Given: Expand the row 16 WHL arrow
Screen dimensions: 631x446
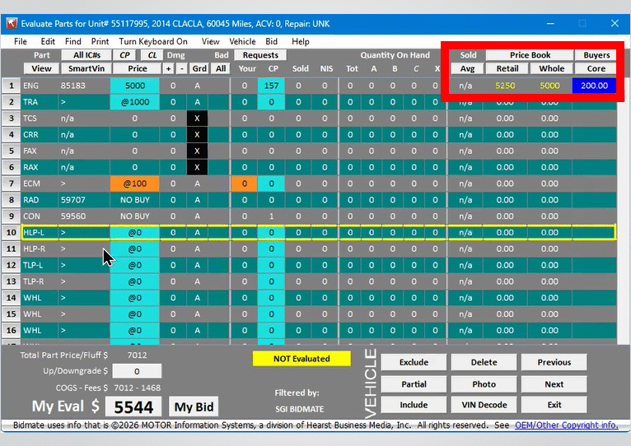Looking at the screenshot, I should tap(63, 331).
